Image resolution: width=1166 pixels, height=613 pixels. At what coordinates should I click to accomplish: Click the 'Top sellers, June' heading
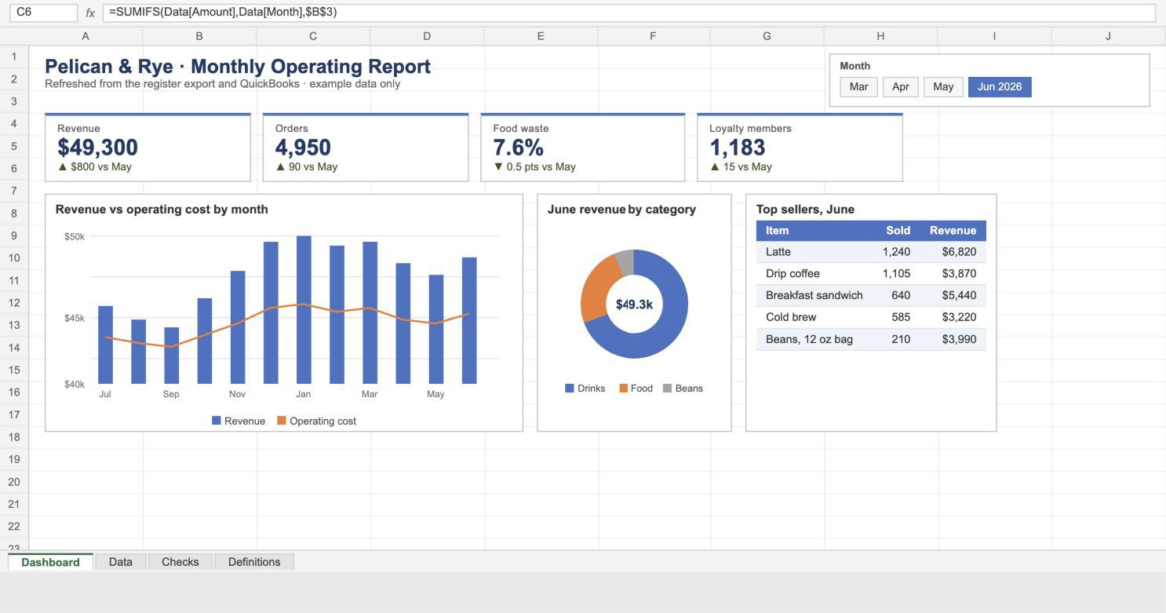(805, 210)
